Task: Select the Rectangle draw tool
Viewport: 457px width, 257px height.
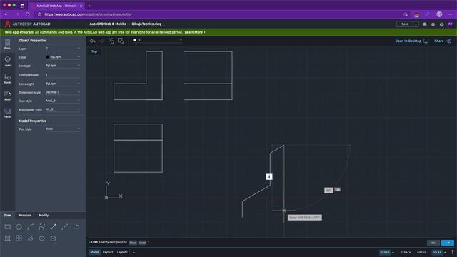Action: pyautogui.click(x=8, y=227)
